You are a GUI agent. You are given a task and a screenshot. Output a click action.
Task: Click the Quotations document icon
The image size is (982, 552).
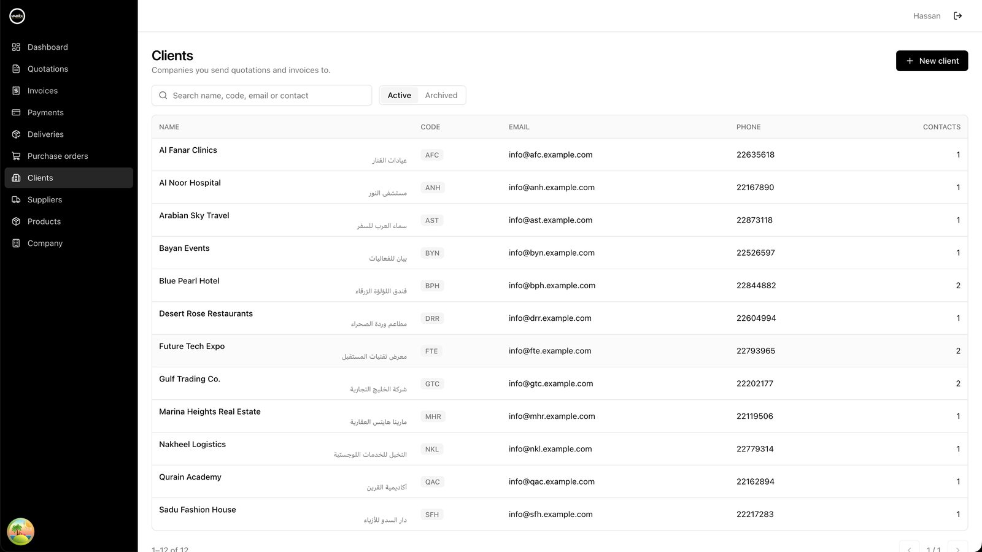(x=16, y=69)
